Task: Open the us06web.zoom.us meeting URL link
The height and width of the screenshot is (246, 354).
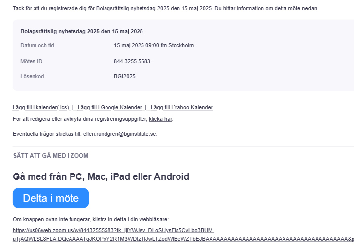Action: (x=113, y=231)
